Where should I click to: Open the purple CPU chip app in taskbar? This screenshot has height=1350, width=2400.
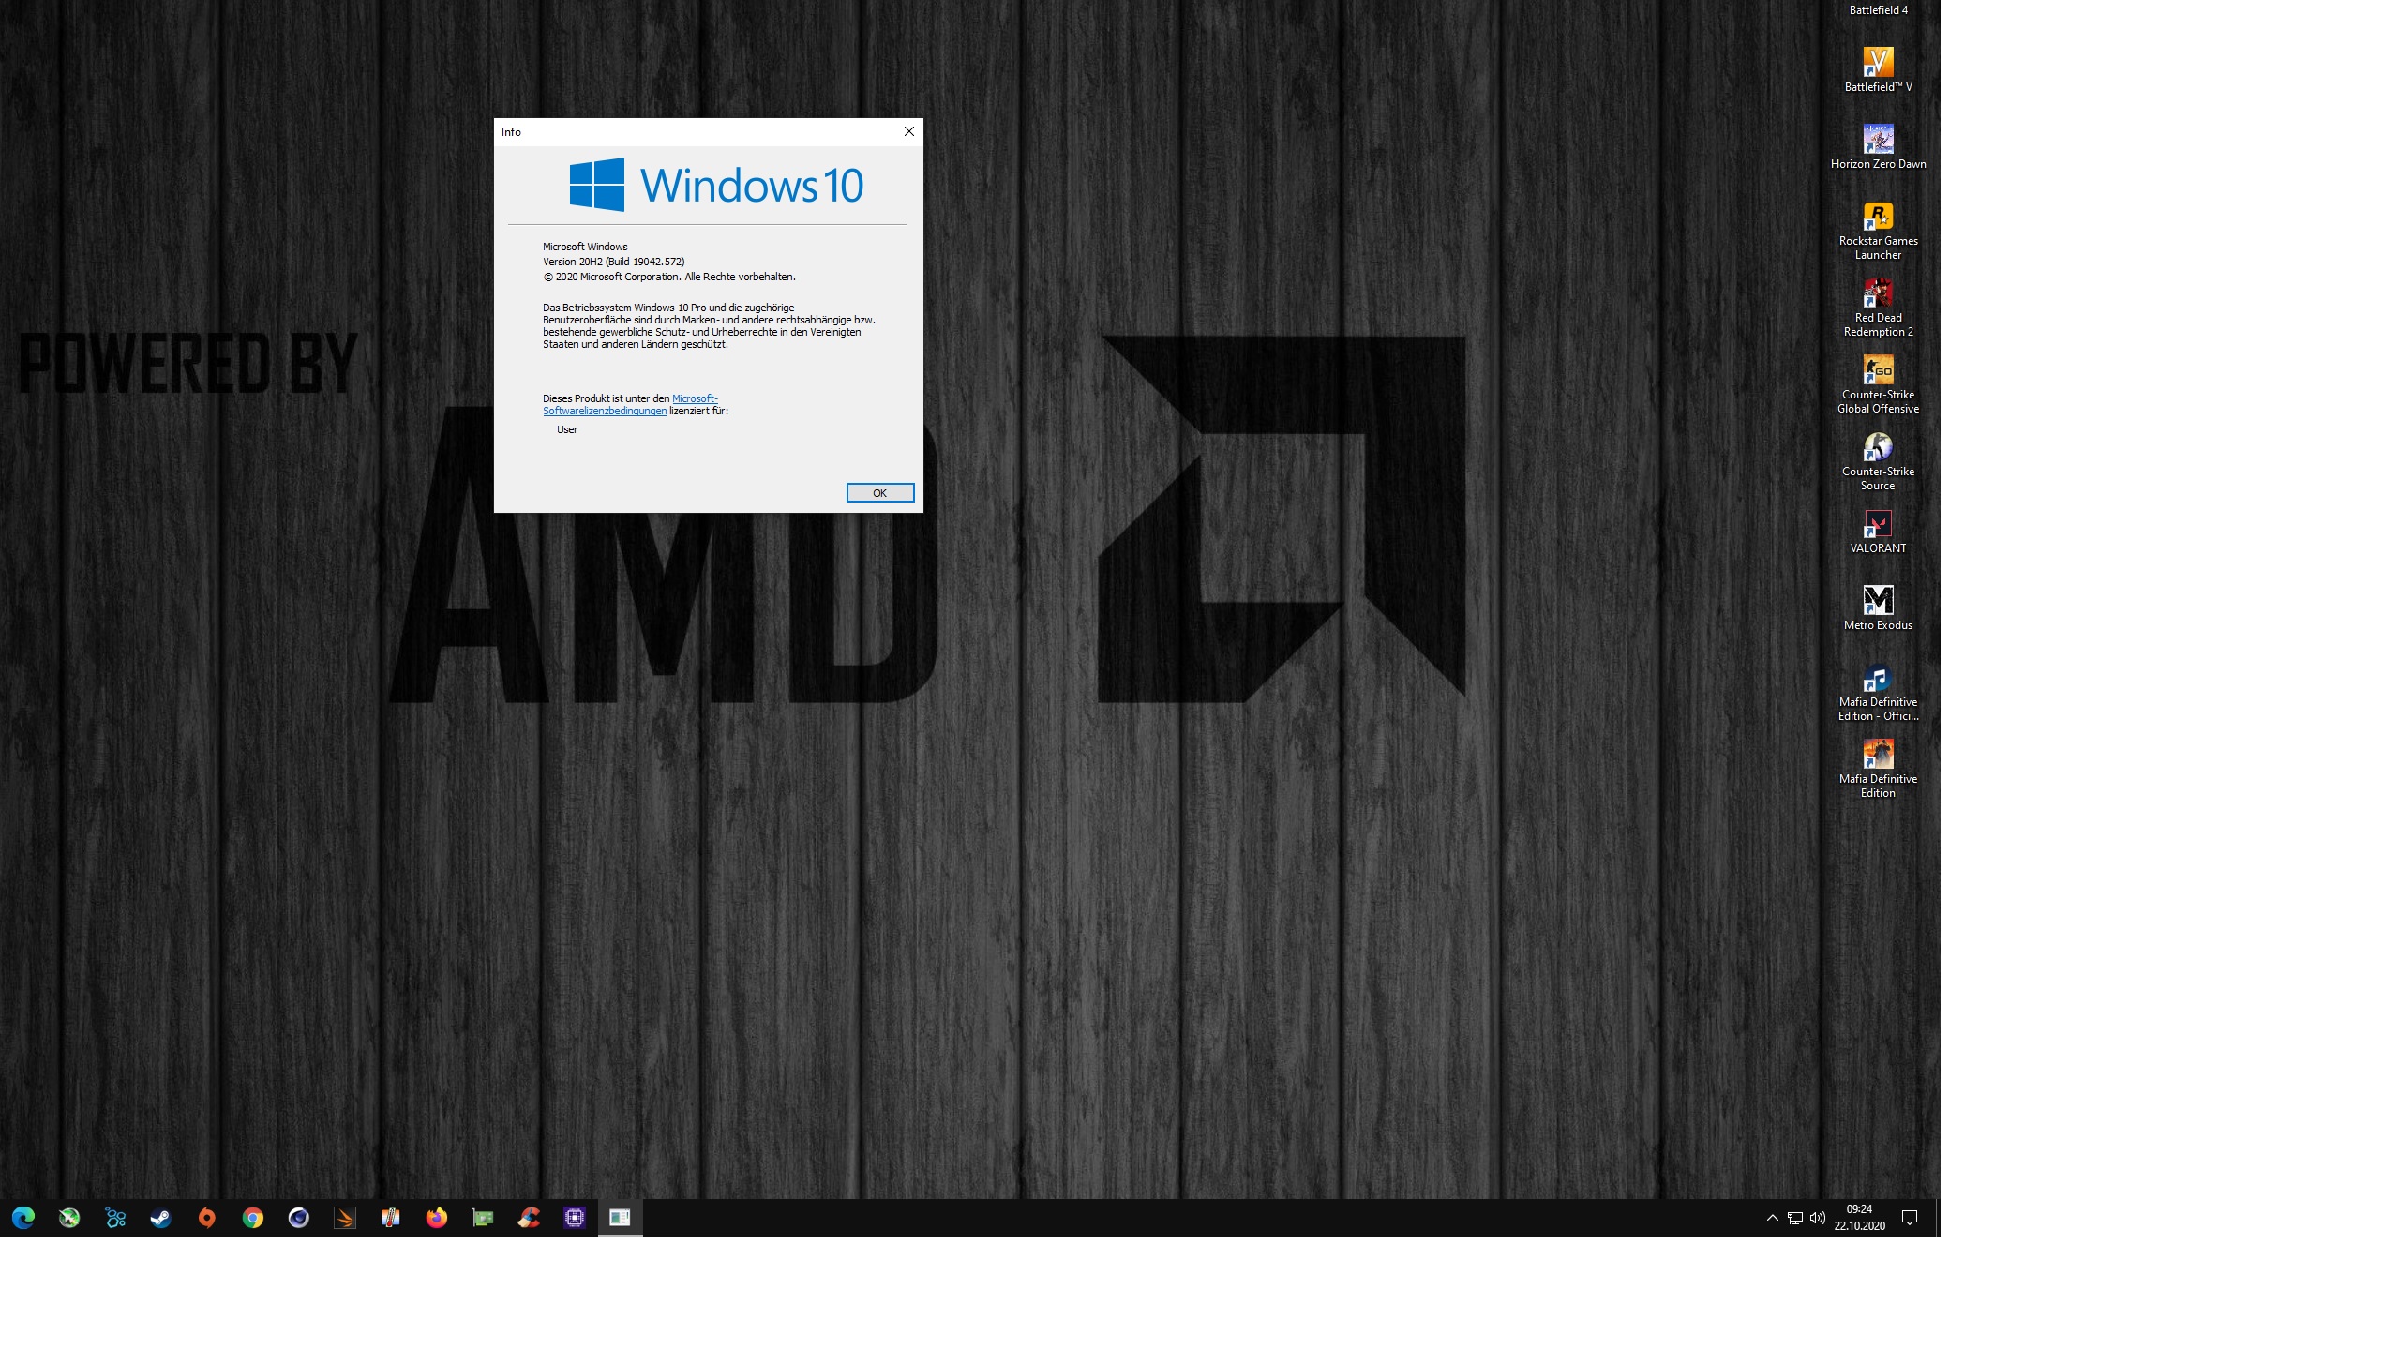[x=575, y=1218]
